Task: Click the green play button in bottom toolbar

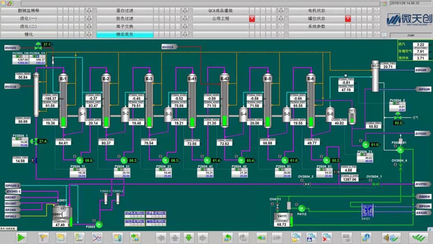Action: click(21, 238)
